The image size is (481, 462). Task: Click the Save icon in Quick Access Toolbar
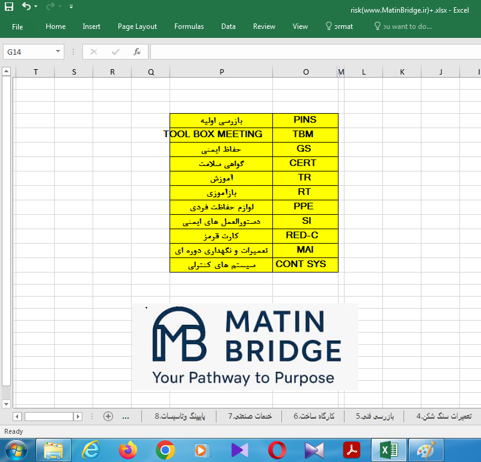[9, 7]
